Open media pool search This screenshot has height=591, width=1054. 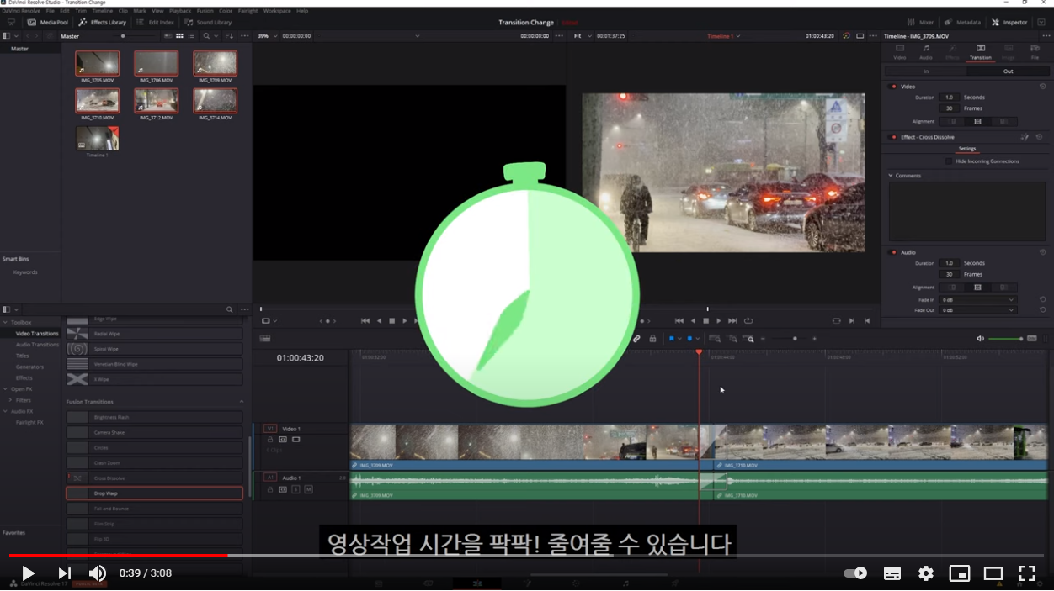click(x=206, y=36)
